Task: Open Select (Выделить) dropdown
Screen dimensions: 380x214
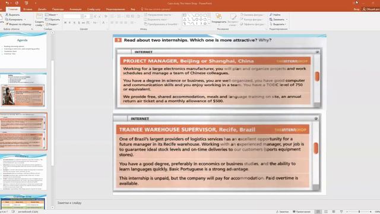Action: [278, 24]
